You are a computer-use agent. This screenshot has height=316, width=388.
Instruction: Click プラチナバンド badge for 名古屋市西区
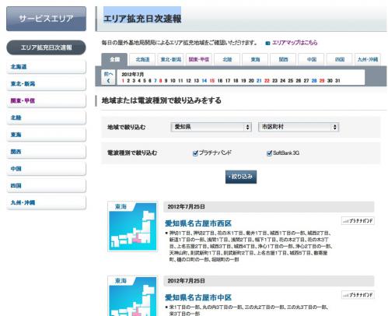click(x=358, y=221)
